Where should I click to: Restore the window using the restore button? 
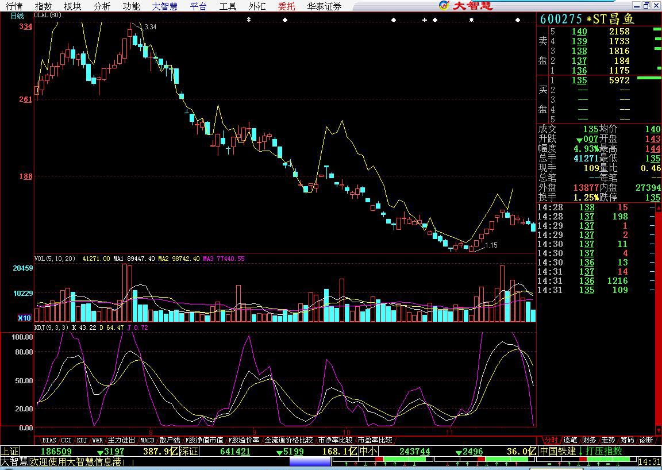(646, 6)
